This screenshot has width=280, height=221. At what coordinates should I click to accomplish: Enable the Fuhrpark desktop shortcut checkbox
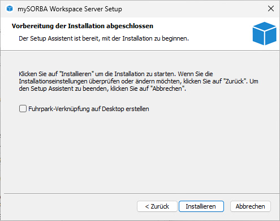[x=23, y=109]
